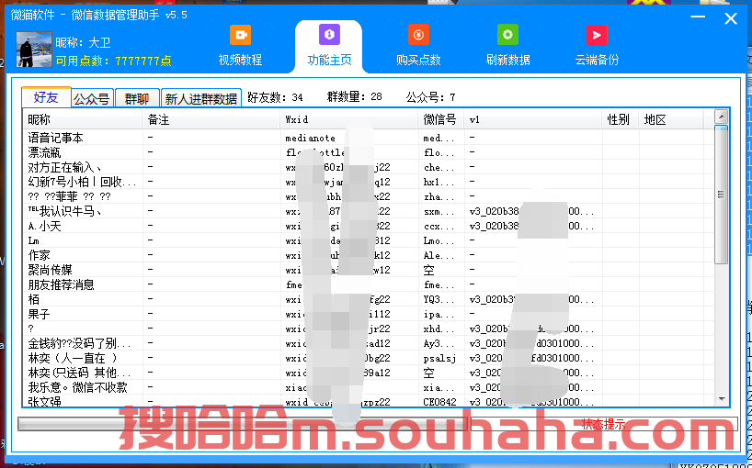This screenshot has width=752, height=468.
Task: Click the 公众号: 7 count label
Action: [x=430, y=97]
